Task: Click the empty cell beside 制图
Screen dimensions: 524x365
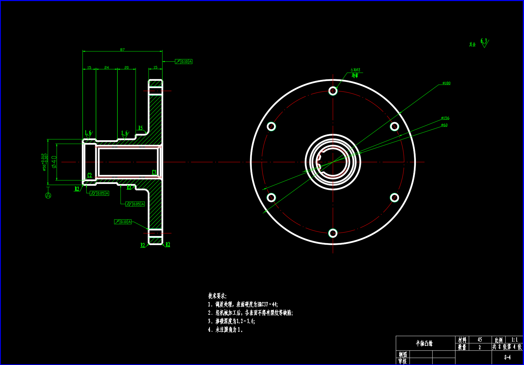Action: (420, 354)
